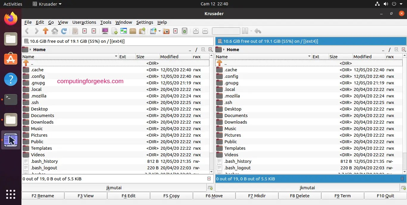The image size is (407, 205).
Task: Go back in folder history
Action: [x=27, y=31]
